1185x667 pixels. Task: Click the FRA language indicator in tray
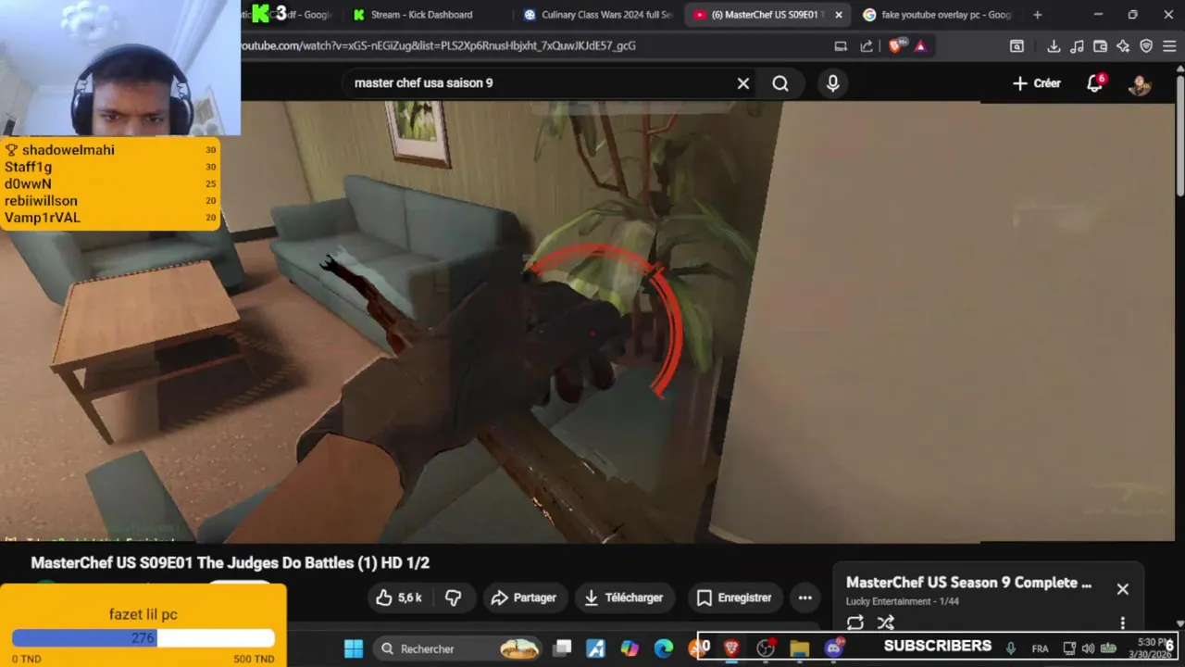pos(1040,648)
